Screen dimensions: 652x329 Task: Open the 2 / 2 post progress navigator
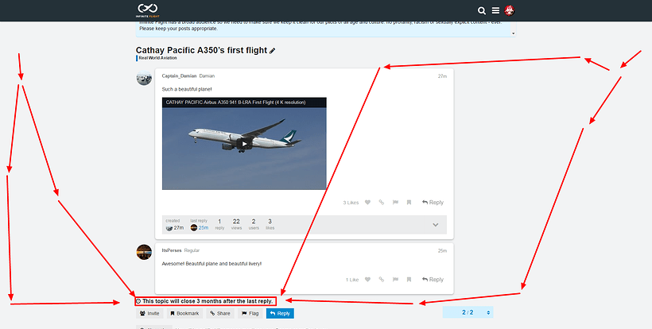(468, 312)
